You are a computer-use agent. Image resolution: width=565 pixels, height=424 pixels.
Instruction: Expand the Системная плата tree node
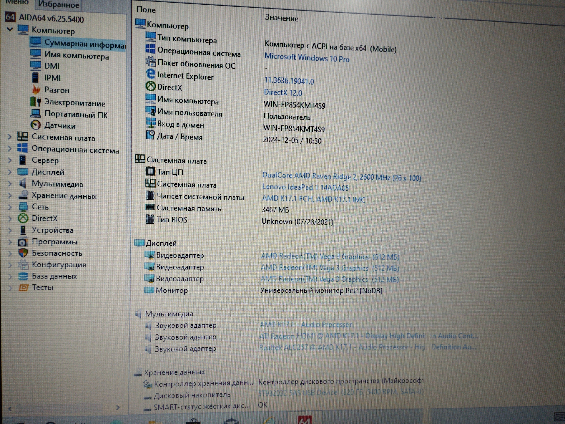click(x=10, y=137)
